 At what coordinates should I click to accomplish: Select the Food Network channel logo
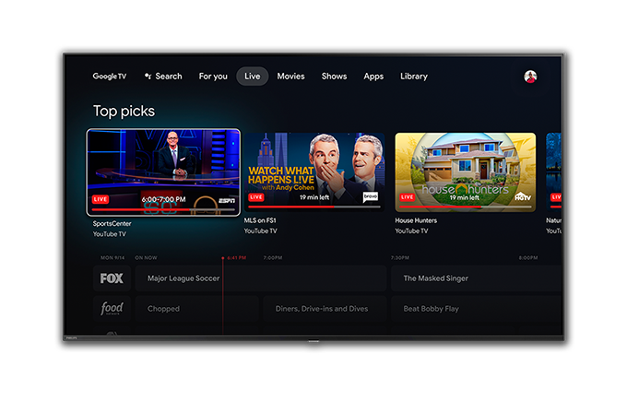pyautogui.click(x=112, y=309)
